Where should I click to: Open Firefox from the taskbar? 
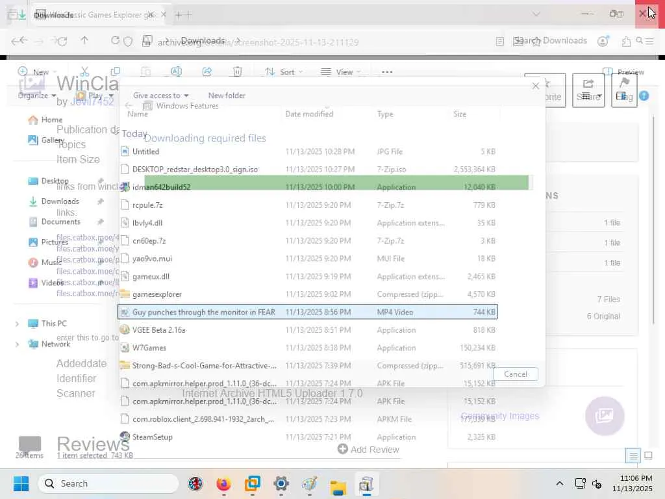point(223,483)
